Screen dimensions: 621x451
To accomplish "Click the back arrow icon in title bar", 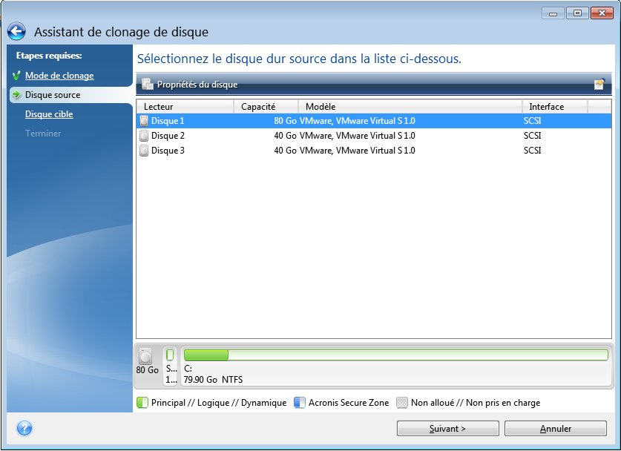I will [x=16, y=32].
